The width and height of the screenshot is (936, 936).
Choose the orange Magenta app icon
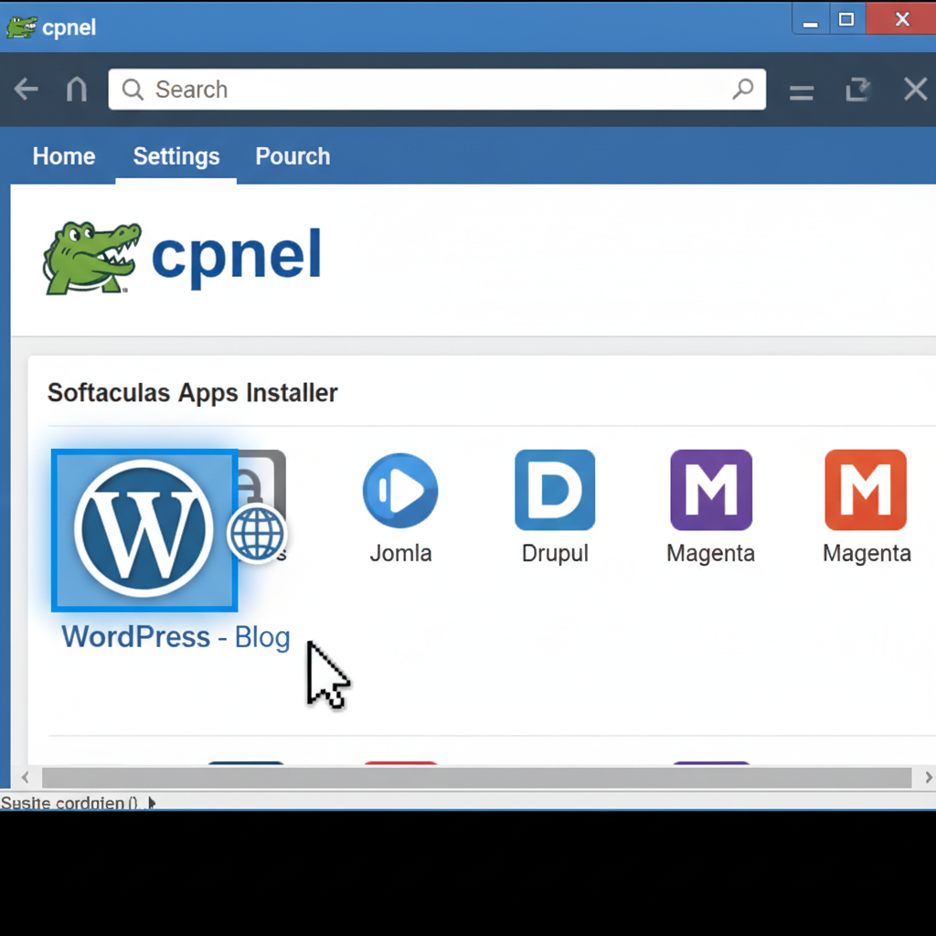(x=866, y=490)
